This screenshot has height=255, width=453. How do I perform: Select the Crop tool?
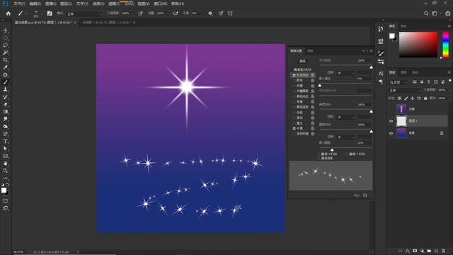5,60
